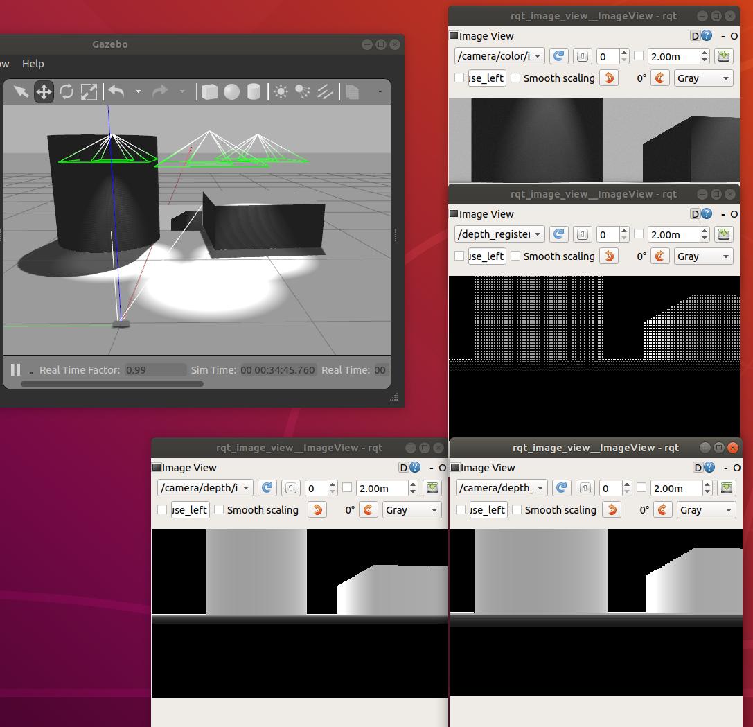Insert a cylinder shape in Gazebo
Image resolution: width=753 pixels, height=727 pixels.
coord(254,91)
